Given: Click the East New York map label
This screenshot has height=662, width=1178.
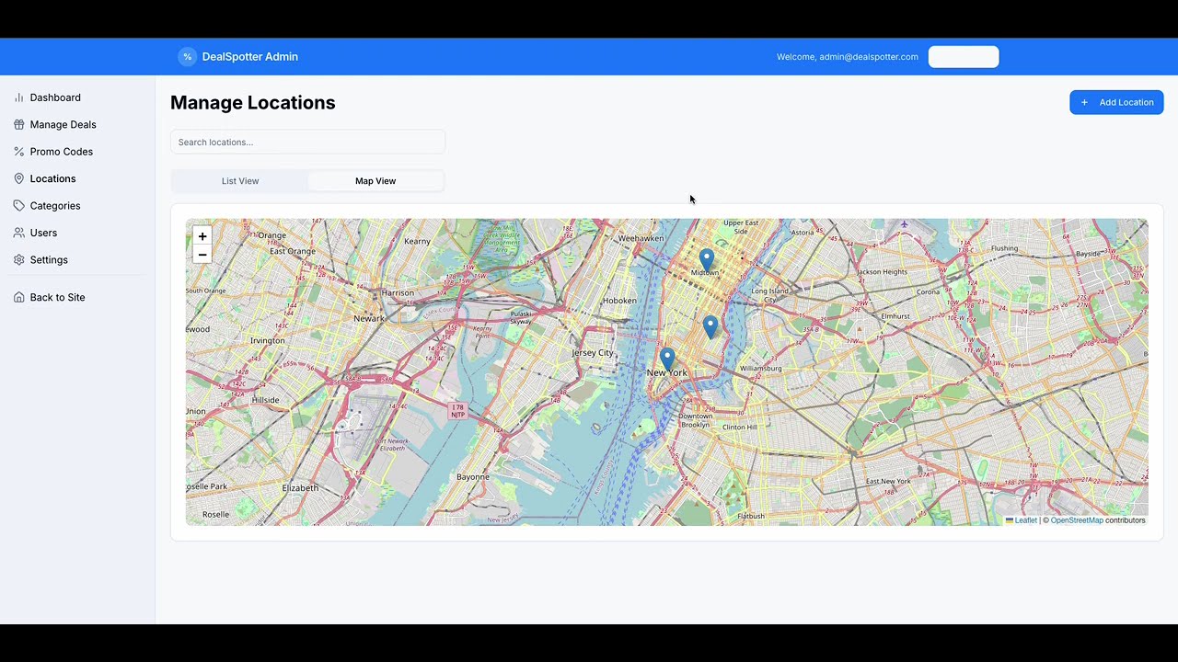Looking at the screenshot, I should 888,482.
